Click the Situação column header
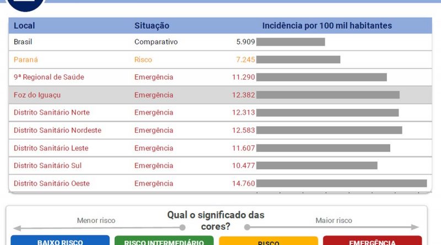Image resolution: width=441 pixels, height=245 pixels. pos(152,26)
